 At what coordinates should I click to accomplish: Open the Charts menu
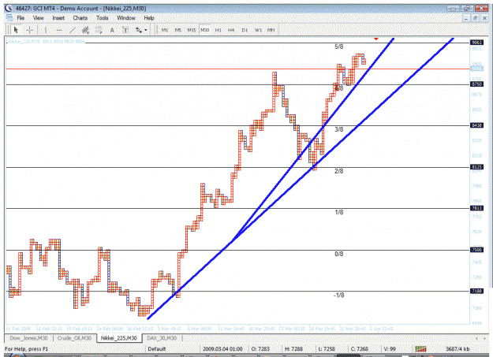click(x=80, y=18)
